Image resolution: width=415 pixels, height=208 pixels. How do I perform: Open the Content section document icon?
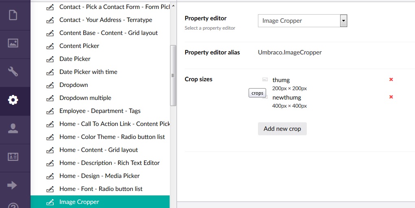(x=13, y=15)
